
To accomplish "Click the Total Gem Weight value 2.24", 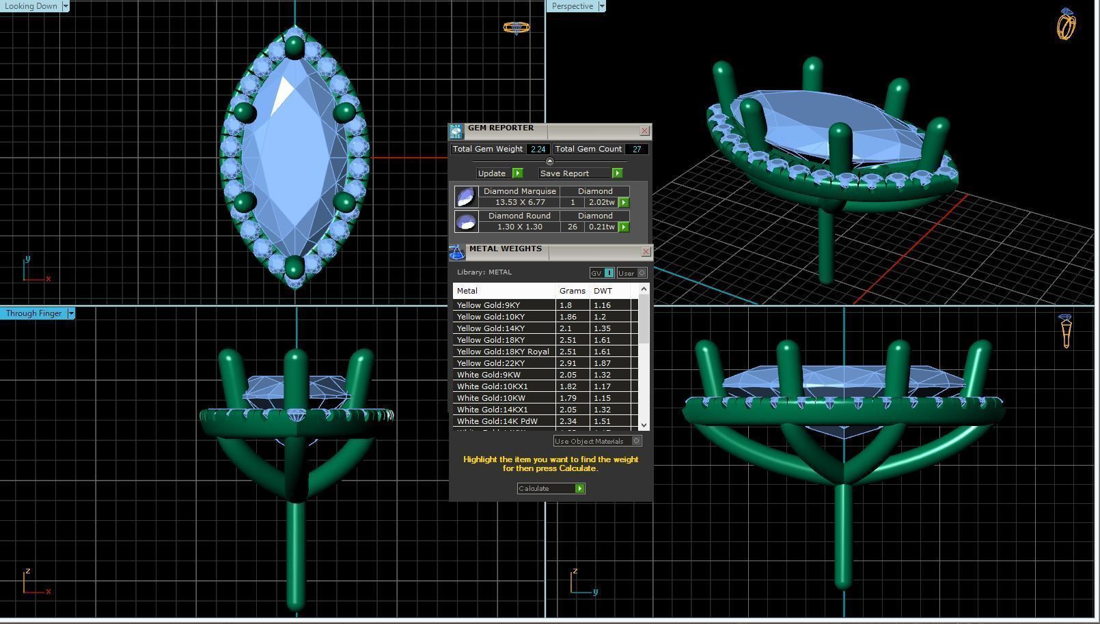I will [x=538, y=149].
